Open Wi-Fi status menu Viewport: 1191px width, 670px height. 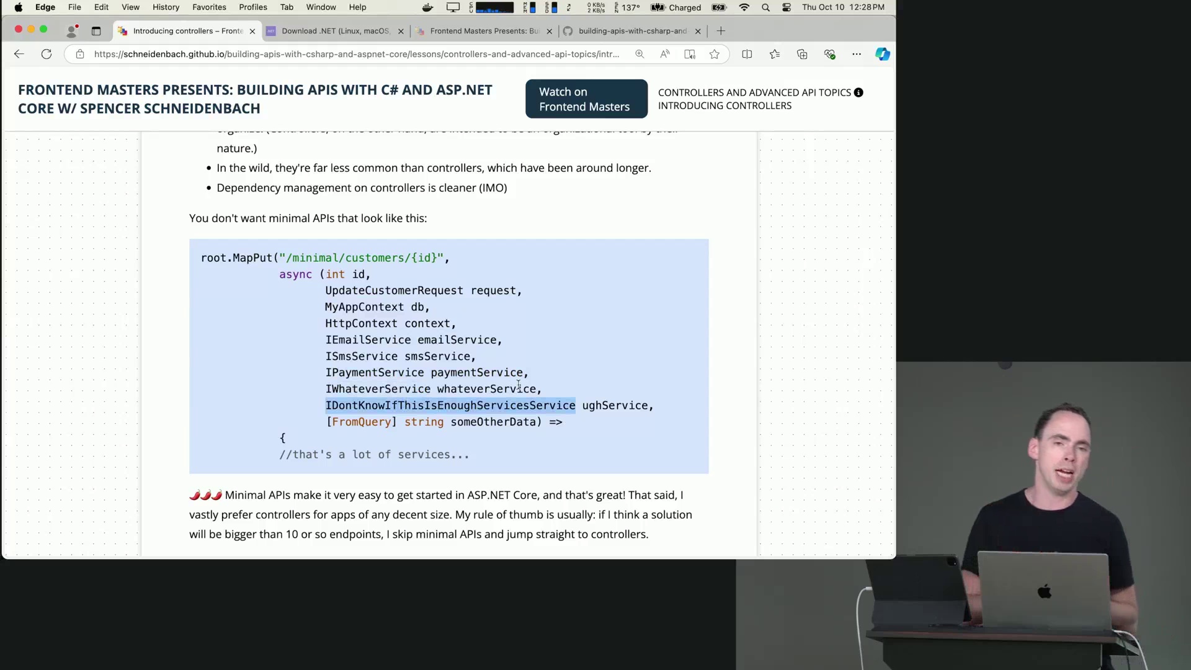click(744, 7)
